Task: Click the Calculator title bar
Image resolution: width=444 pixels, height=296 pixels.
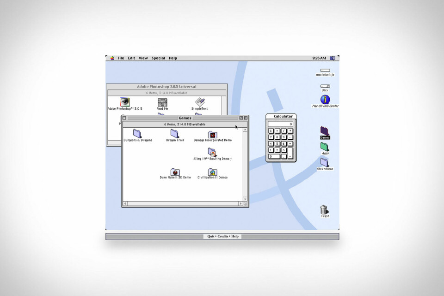Action: [x=281, y=116]
